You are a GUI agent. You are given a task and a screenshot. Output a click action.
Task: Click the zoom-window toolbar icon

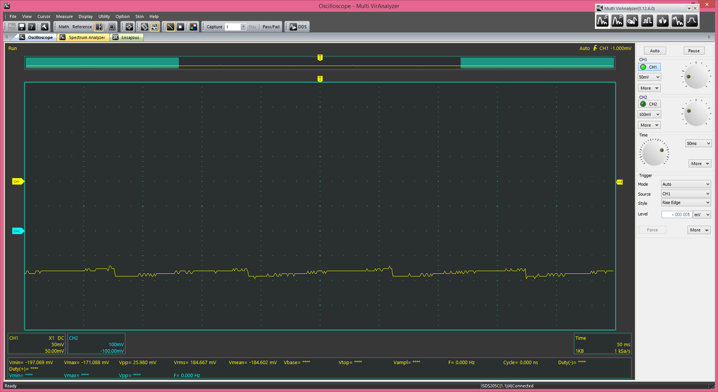(x=154, y=26)
